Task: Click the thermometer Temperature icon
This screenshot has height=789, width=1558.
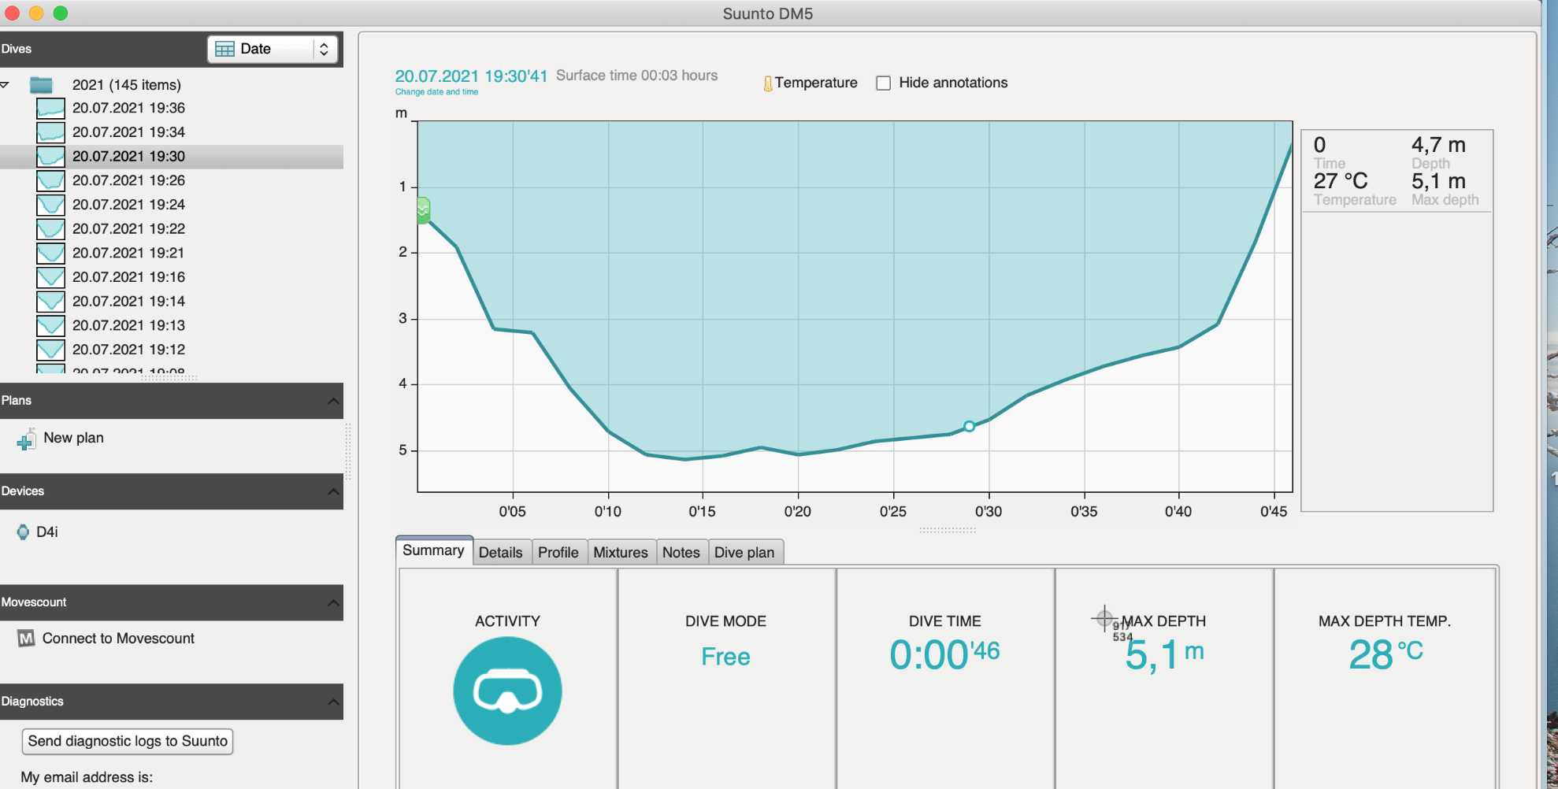Action: tap(767, 83)
